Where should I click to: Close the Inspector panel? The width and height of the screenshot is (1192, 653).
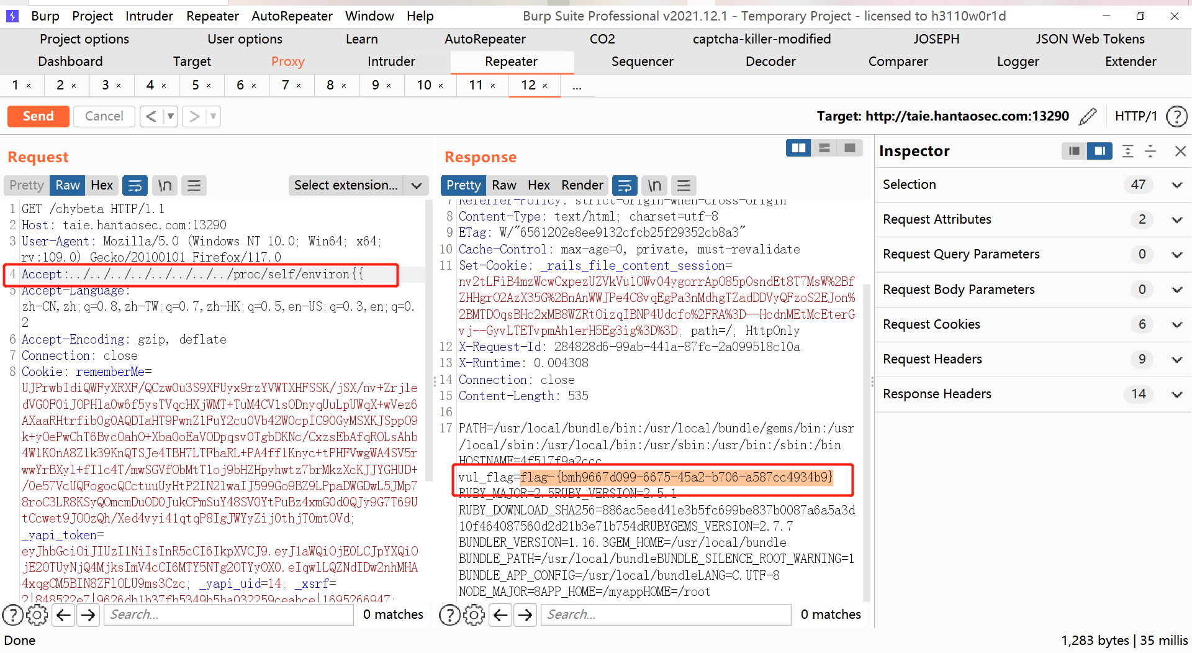pyautogui.click(x=1180, y=151)
